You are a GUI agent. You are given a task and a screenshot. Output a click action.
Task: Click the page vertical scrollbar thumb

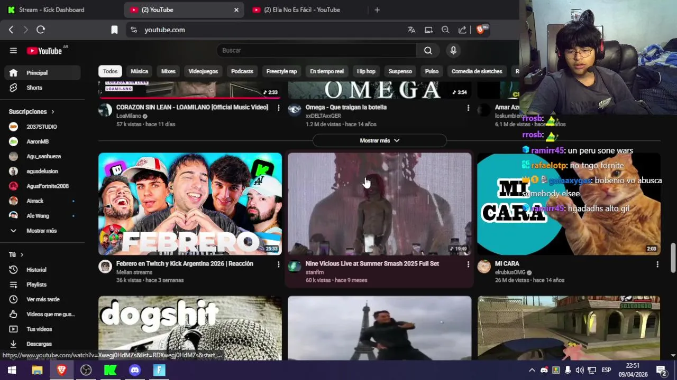coord(673,256)
